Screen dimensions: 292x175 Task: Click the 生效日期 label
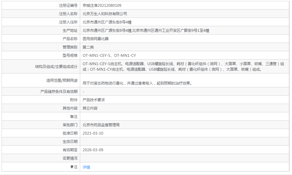point(70,142)
